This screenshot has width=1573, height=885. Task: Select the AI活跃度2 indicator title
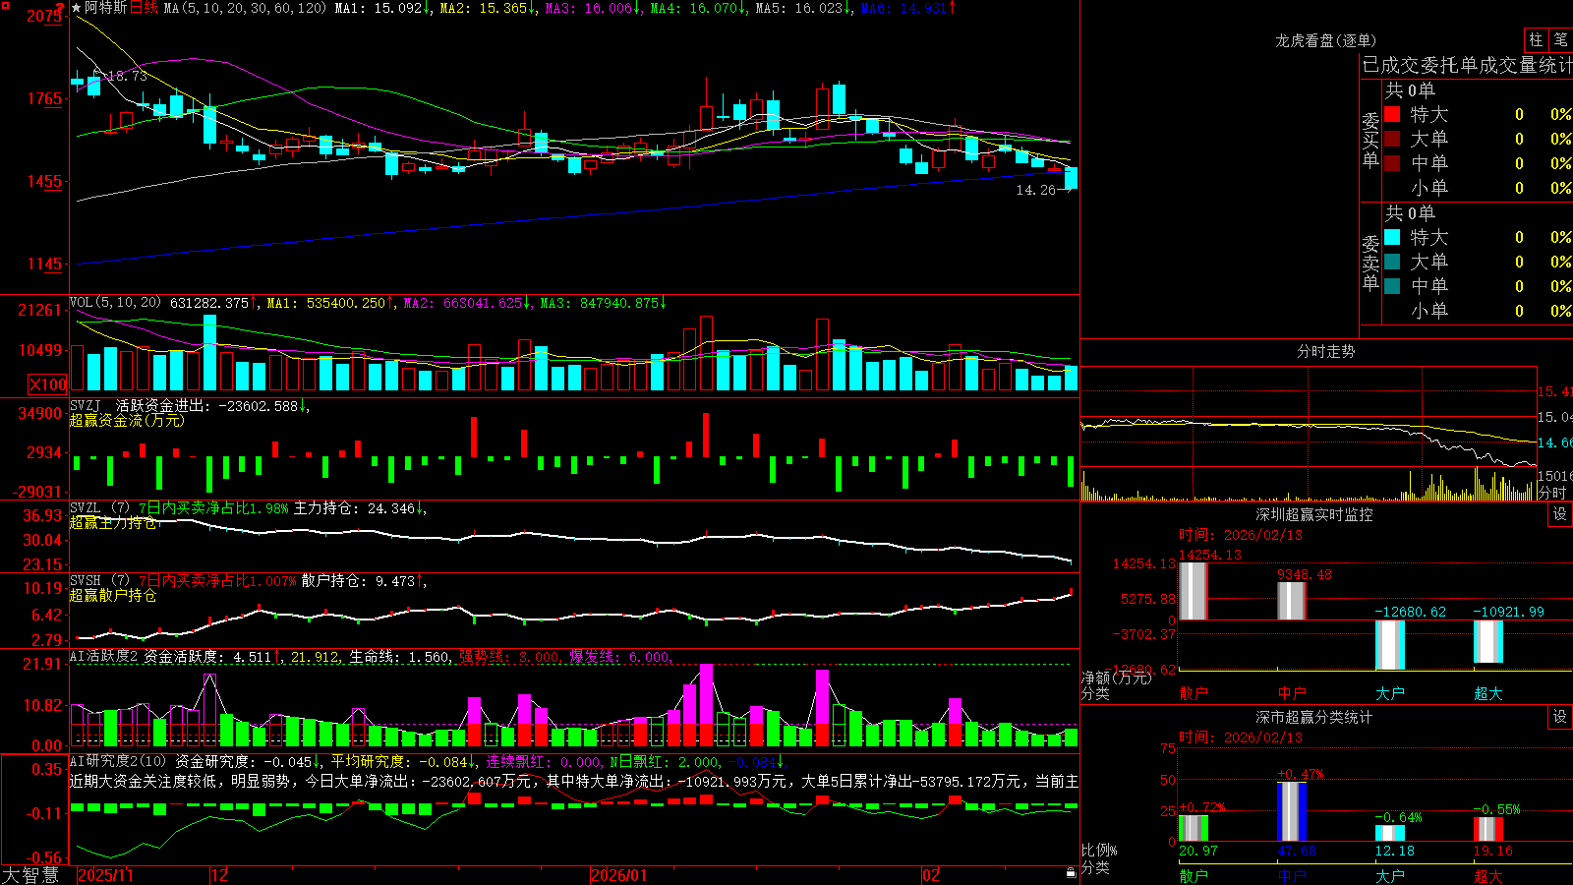[x=104, y=657]
